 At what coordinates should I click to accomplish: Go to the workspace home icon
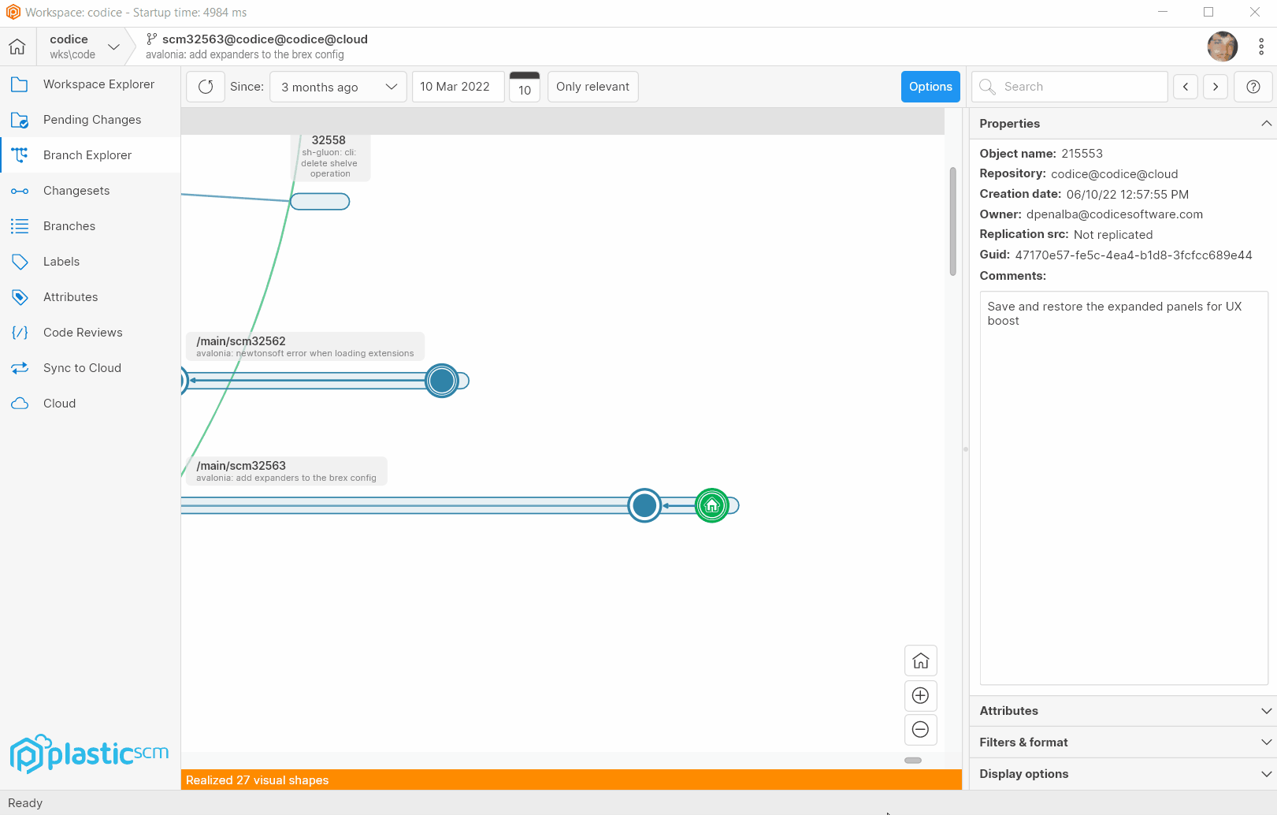[x=17, y=47]
